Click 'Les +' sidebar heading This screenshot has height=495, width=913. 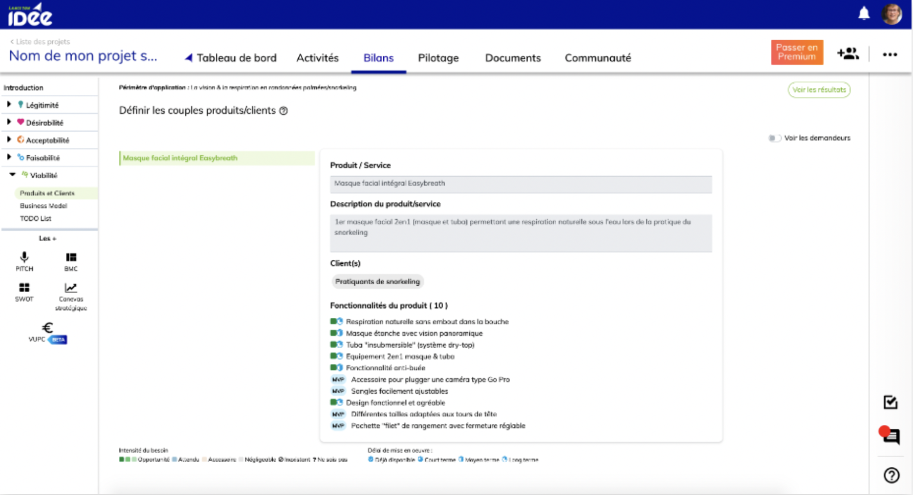pos(48,238)
